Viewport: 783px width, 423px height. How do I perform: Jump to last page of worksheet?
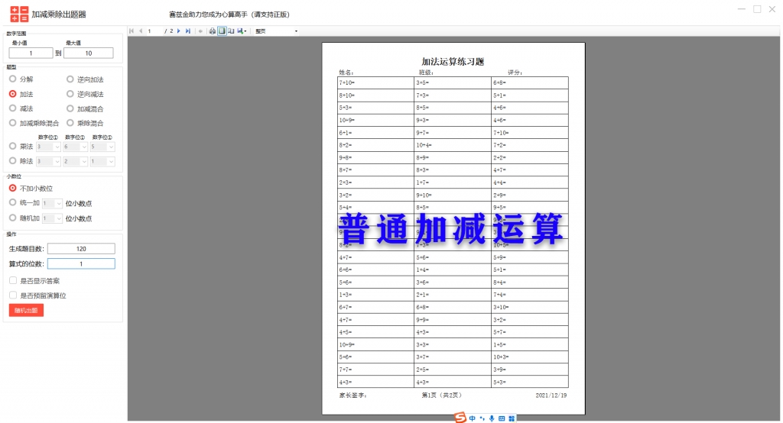(x=188, y=31)
